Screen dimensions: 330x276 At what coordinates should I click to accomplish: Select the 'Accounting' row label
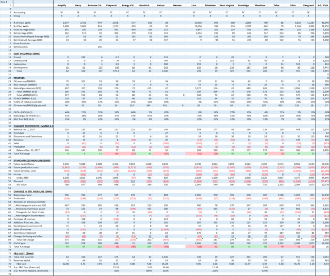[20, 12]
